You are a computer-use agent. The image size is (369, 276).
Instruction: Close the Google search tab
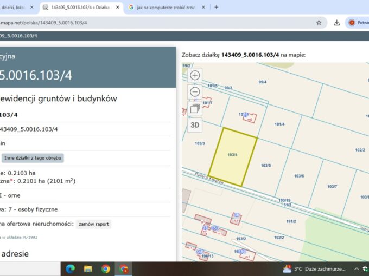203,7
